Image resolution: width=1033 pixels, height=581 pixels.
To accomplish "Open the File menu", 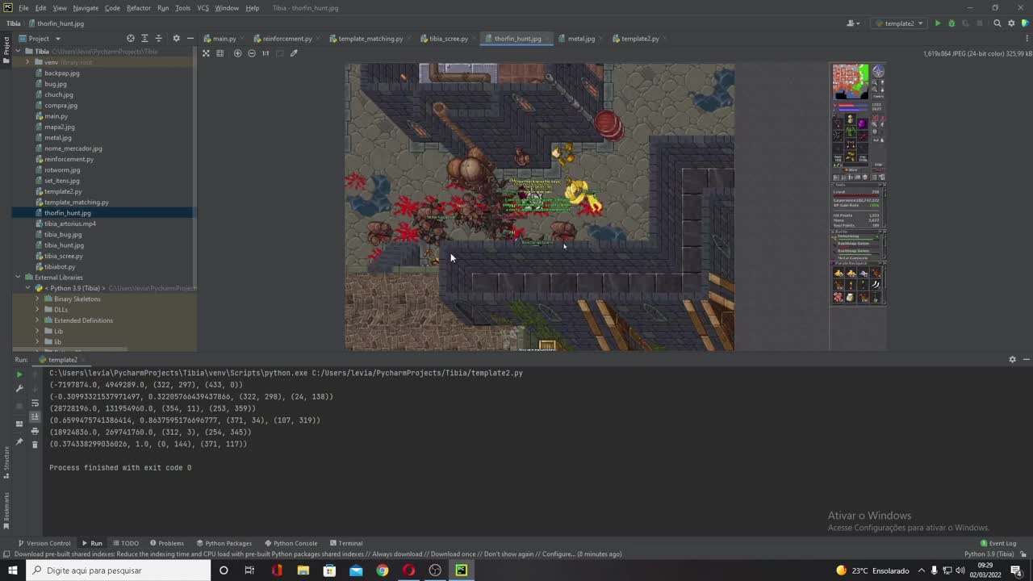I will pos(23,8).
